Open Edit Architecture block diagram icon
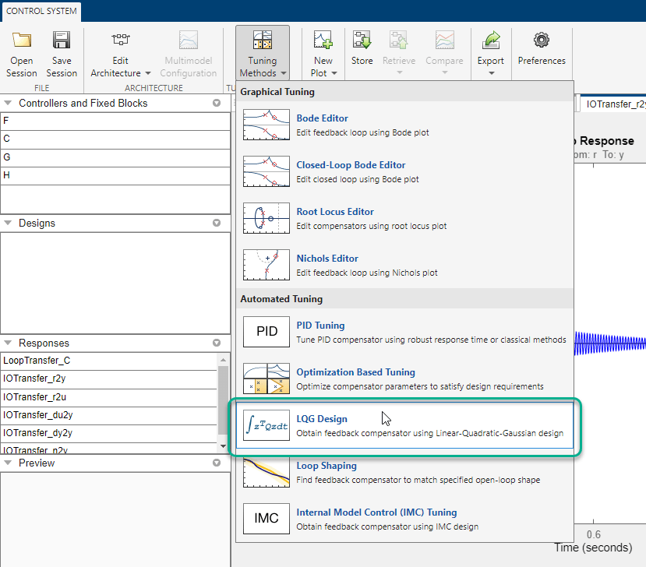Viewport: 646px width, 567px height. (x=121, y=40)
